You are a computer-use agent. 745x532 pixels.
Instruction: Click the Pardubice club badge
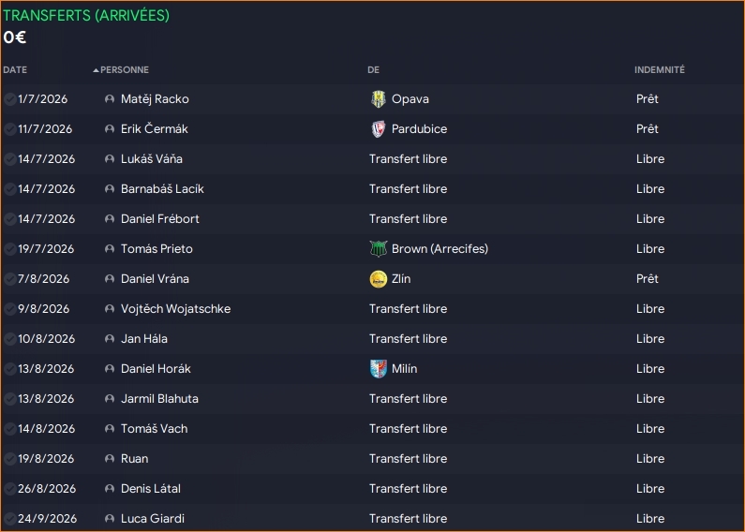click(x=379, y=129)
